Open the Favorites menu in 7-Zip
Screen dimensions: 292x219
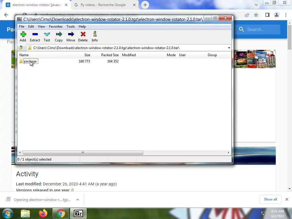[56, 27]
